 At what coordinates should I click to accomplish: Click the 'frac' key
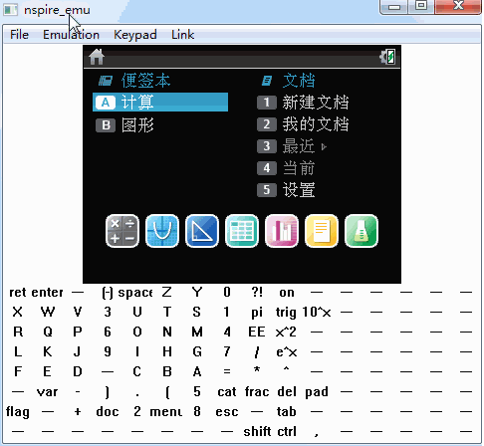click(257, 392)
